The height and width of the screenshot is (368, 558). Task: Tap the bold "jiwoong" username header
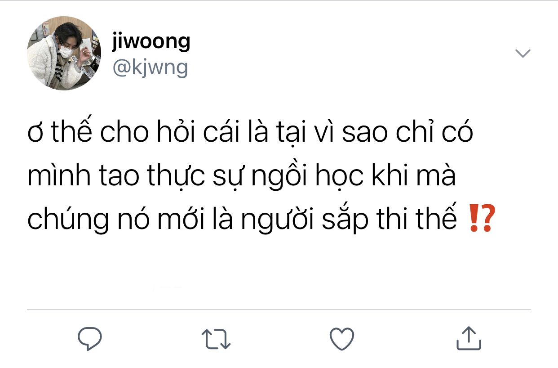151,42
